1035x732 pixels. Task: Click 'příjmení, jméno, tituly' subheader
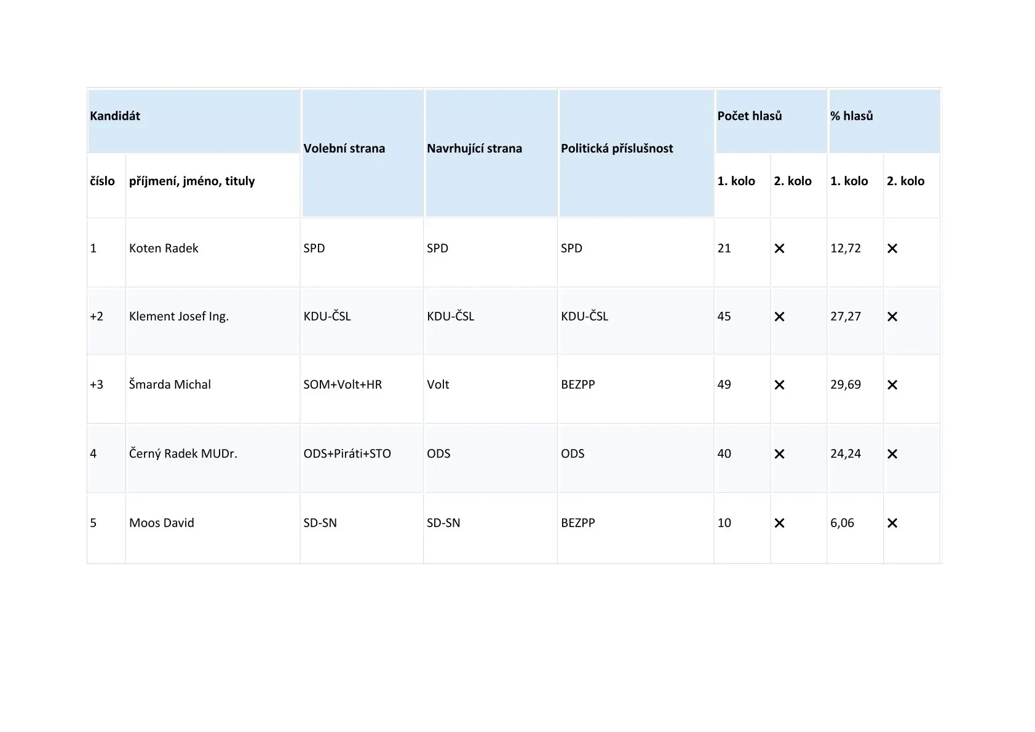pyautogui.click(x=192, y=181)
